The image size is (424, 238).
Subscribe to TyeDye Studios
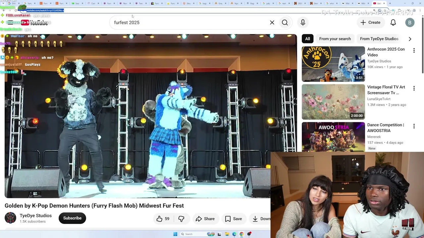click(x=72, y=218)
